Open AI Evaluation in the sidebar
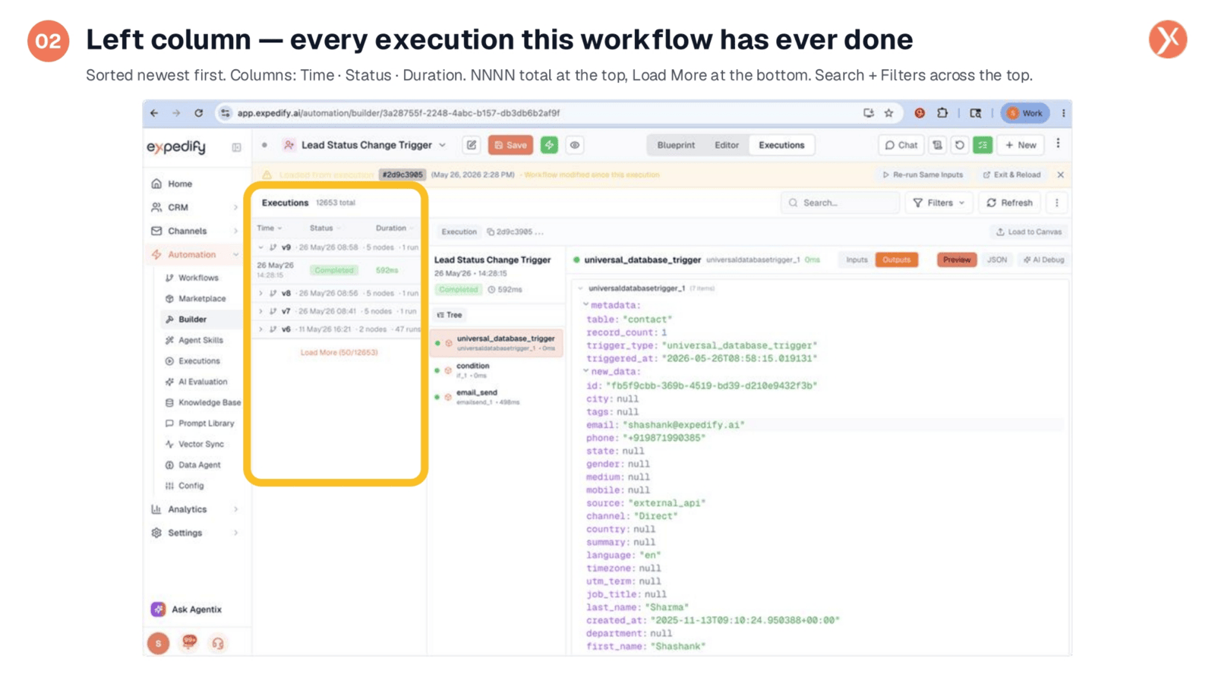Viewport: 1215px width, 683px height. [x=203, y=382]
